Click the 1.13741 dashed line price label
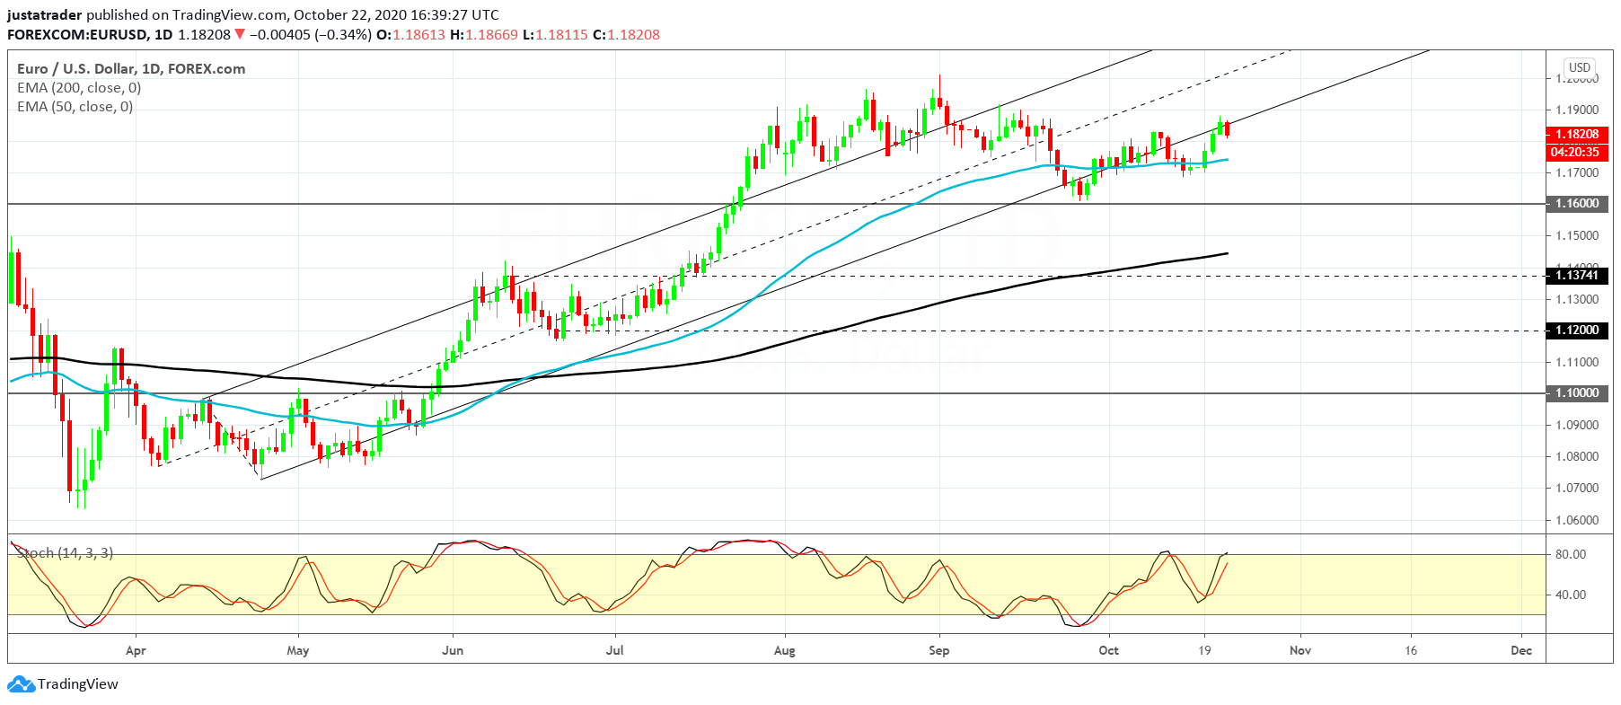 click(x=1577, y=276)
